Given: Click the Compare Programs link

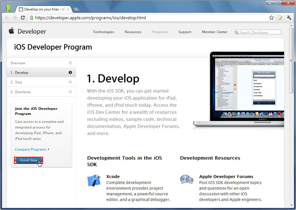Looking at the screenshot, I should point(32,149).
